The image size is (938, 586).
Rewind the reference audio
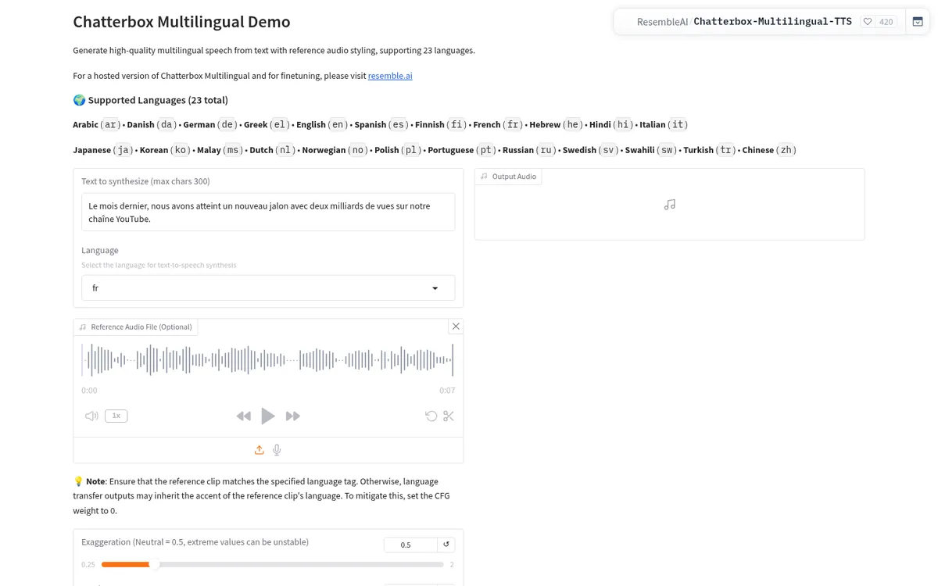click(x=244, y=416)
